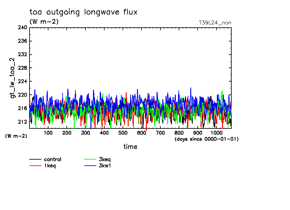290x210 pixels.
Task: Click the 100 x-axis tick label
Action: (48, 133)
